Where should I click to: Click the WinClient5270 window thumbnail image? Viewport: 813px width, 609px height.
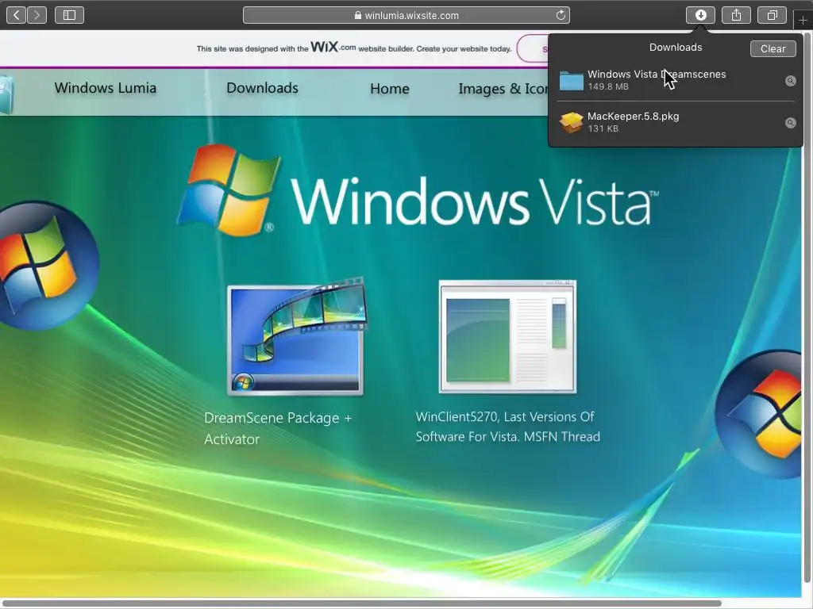(507, 336)
